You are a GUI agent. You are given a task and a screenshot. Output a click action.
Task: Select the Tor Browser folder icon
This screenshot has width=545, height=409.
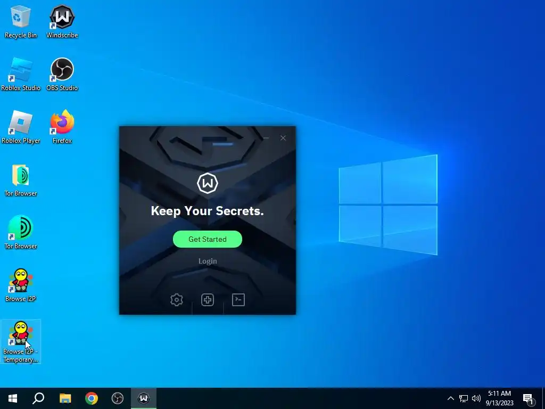pos(21,180)
